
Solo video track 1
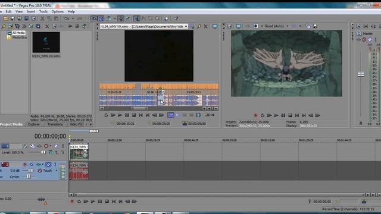[x=63, y=146]
